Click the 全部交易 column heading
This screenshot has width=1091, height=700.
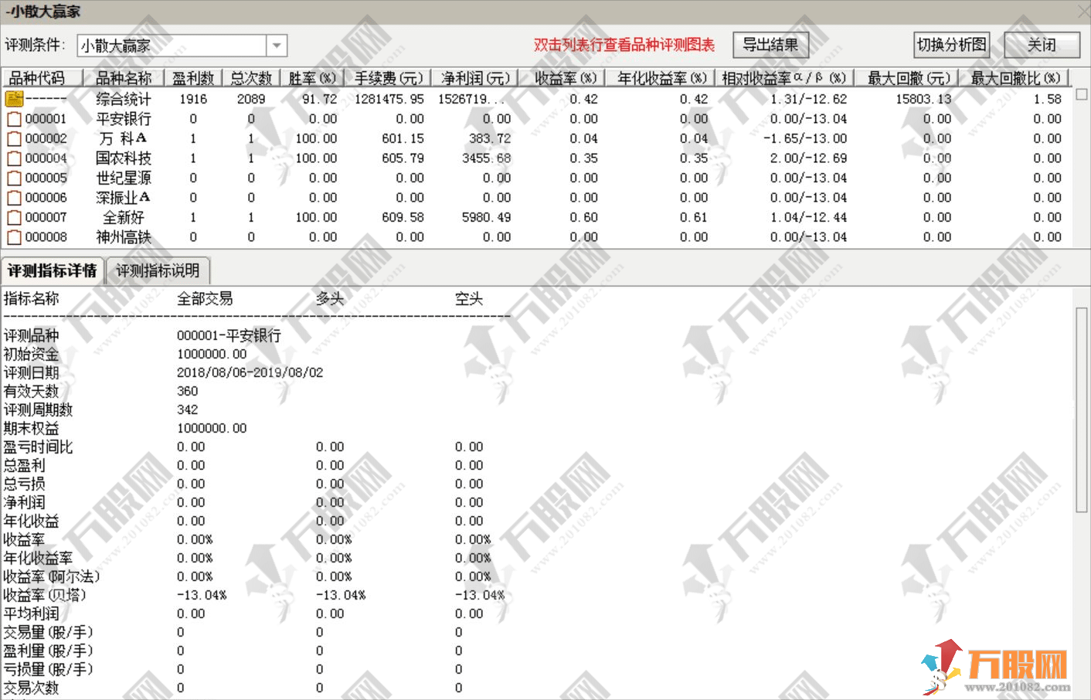[x=205, y=298]
